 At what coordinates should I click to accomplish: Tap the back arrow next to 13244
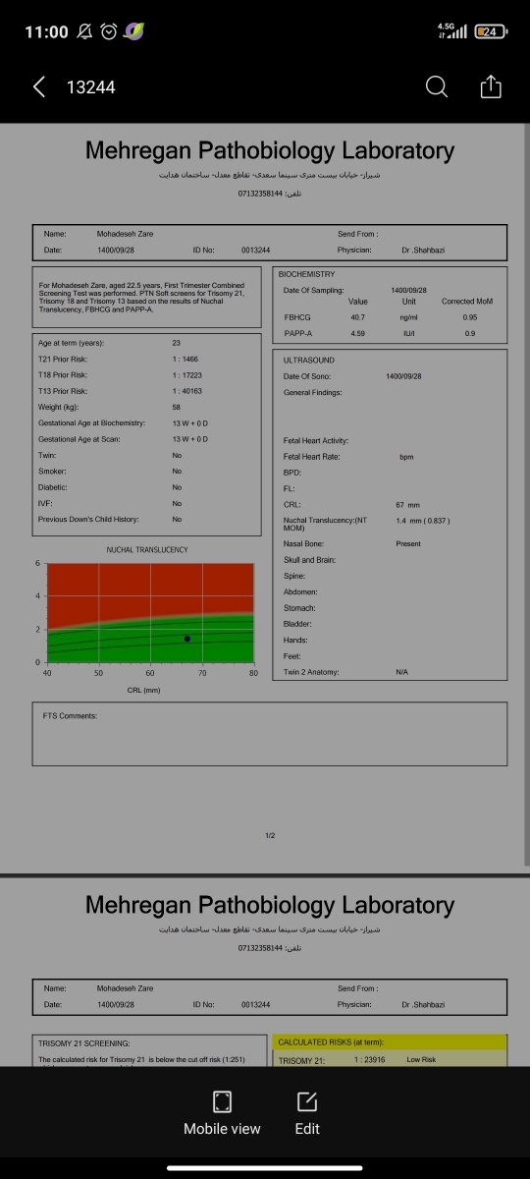[39, 86]
